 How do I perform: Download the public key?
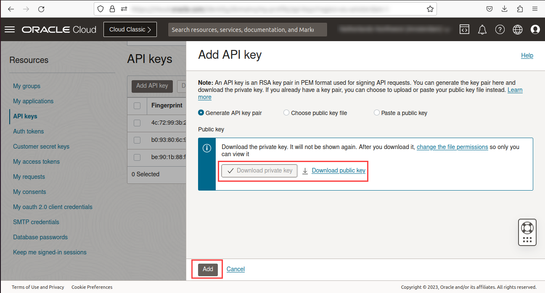(339, 170)
